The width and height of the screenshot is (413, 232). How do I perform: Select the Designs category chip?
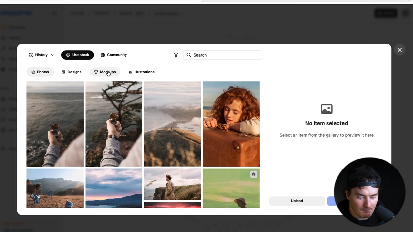tap(71, 72)
